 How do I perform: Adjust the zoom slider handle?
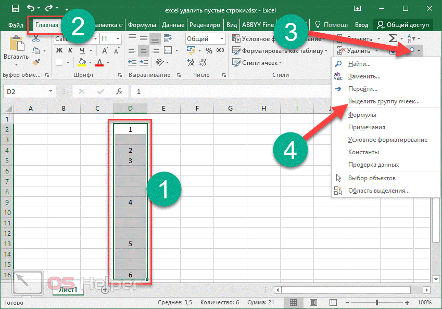coord(377,303)
